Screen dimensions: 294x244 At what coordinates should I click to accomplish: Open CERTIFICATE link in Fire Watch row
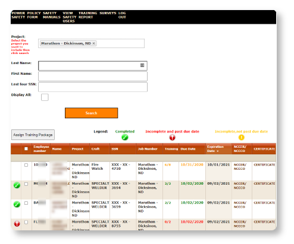264,164
